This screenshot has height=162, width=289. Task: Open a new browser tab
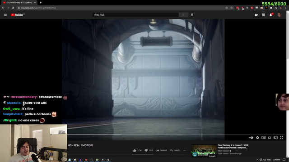click(x=41, y=3)
